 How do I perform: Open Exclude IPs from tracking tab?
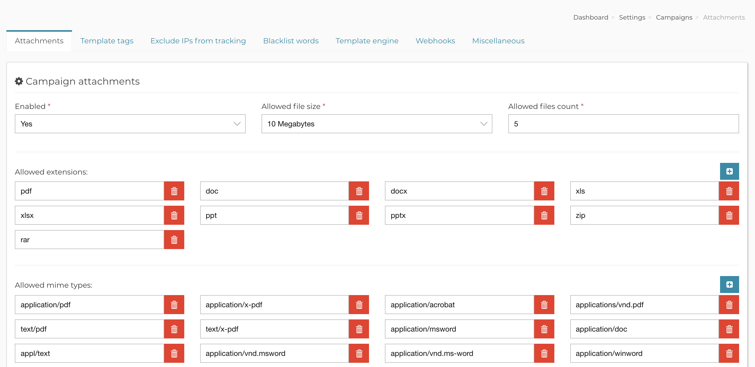tap(198, 41)
